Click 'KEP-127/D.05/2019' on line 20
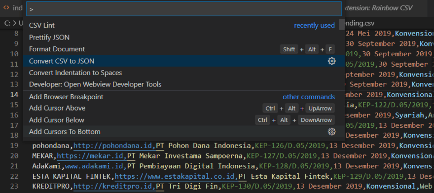 click(282, 156)
